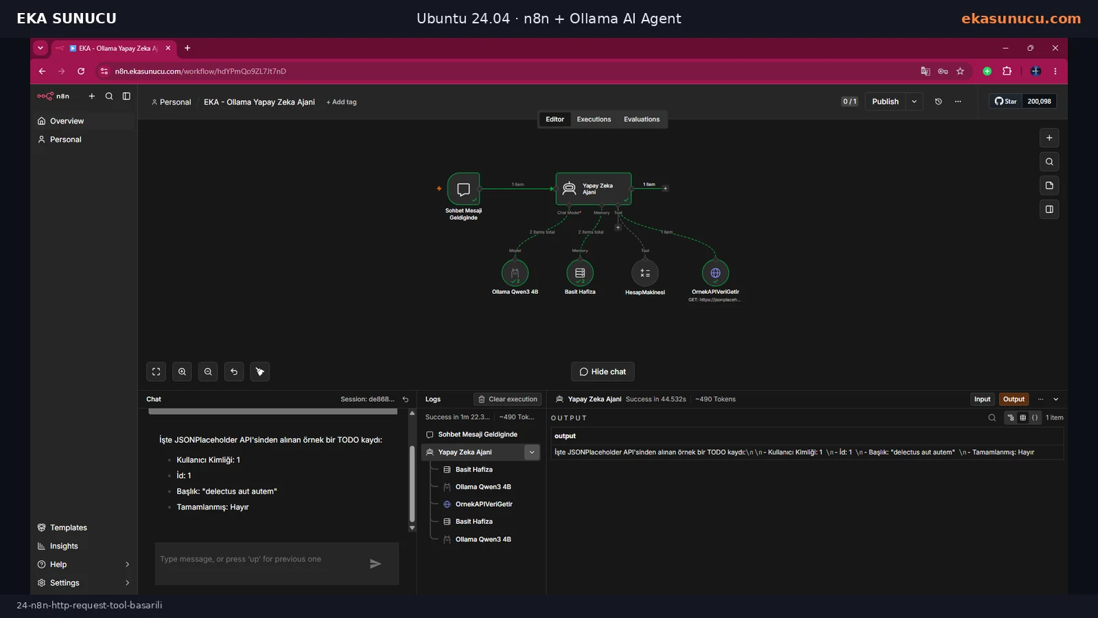The height and width of the screenshot is (618, 1098).
Task: Add node after agent output plus
Action: (x=665, y=188)
